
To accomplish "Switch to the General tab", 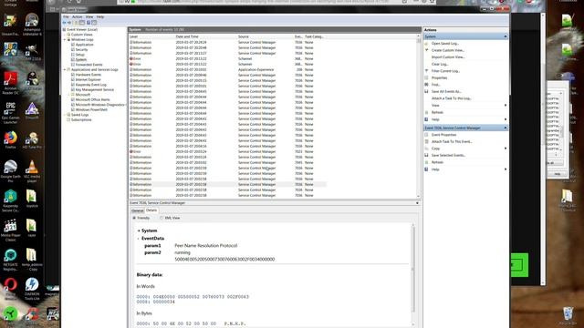I will coord(137,210).
